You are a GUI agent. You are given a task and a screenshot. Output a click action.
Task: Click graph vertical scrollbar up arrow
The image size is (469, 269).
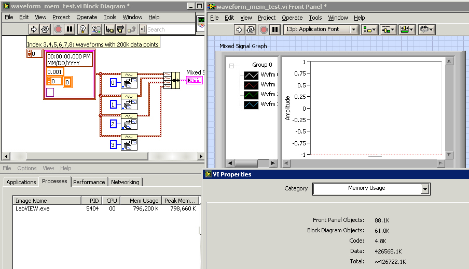[449, 61]
